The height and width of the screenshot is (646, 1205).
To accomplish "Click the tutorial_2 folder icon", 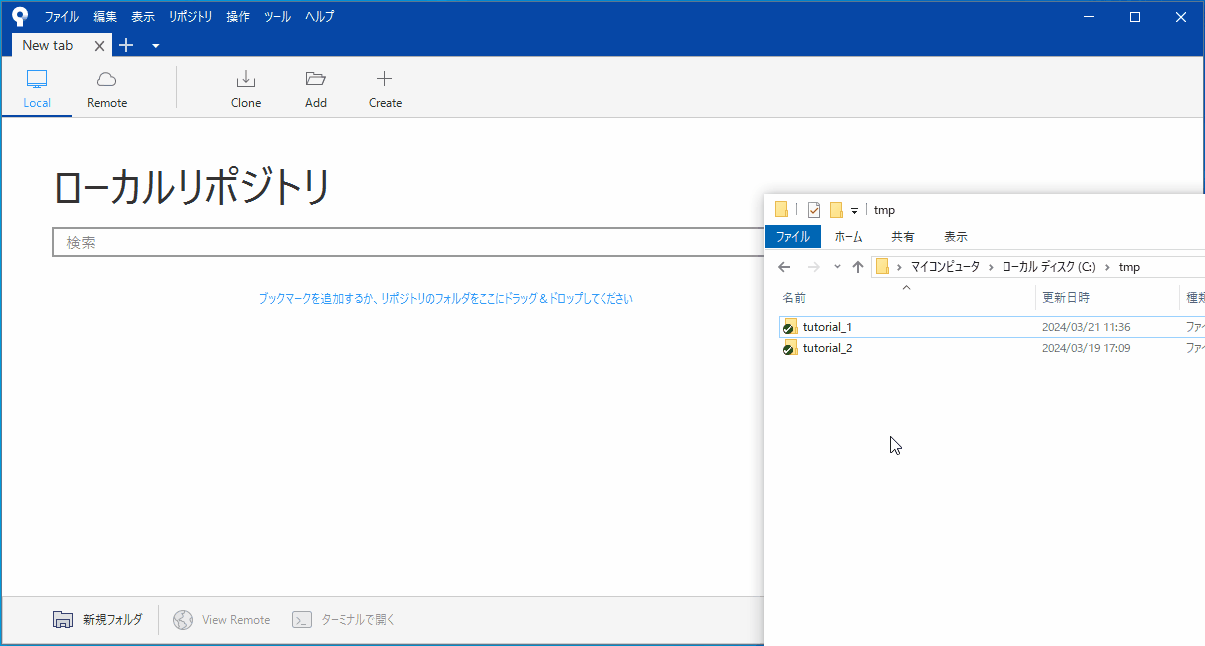I will pos(789,348).
